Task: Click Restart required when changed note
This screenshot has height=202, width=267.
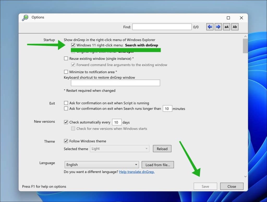Action: pyautogui.click(x=90, y=91)
